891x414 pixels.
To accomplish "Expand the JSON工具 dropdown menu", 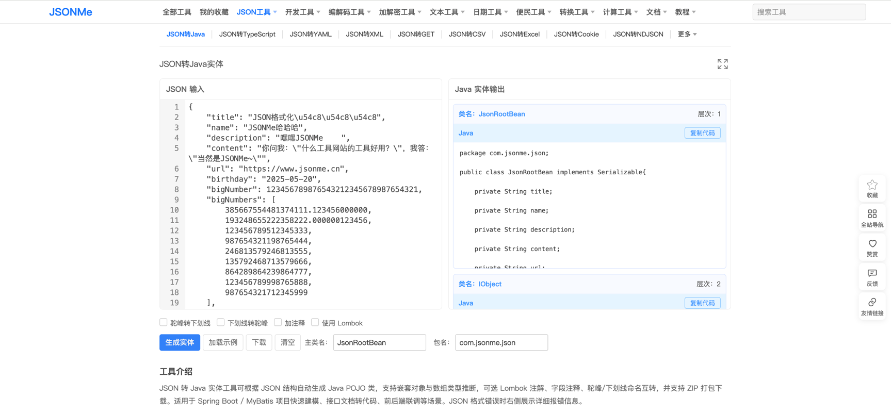I will point(256,12).
